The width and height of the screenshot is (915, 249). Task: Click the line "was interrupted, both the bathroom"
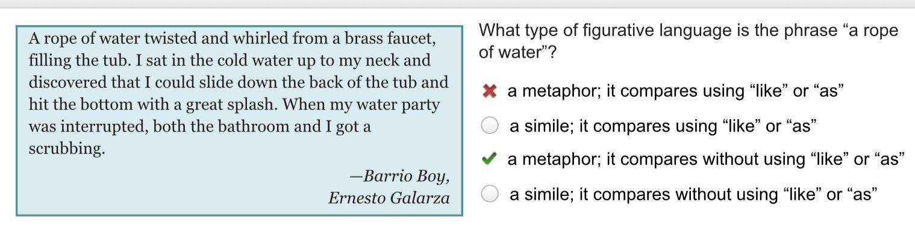199,126
